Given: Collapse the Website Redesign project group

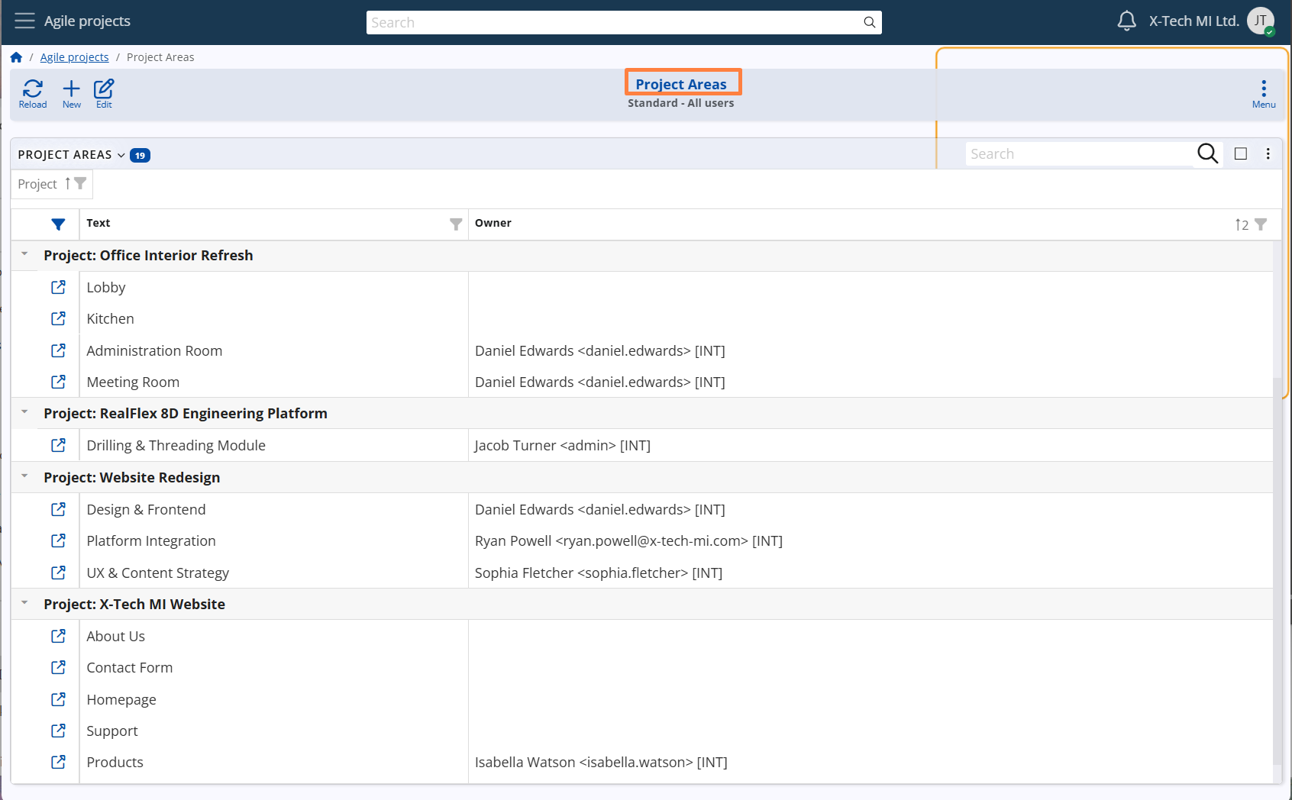Looking at the screenshot, I should coord(24,476).
